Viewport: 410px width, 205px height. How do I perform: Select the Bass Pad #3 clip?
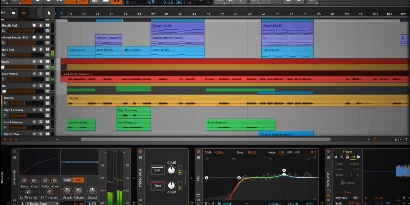tap(136, 52)
